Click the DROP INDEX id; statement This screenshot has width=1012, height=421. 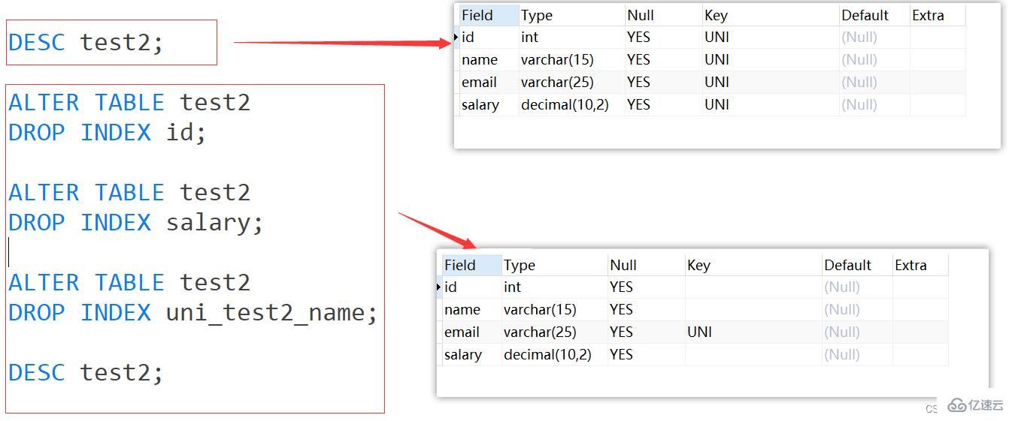[107, 133]
